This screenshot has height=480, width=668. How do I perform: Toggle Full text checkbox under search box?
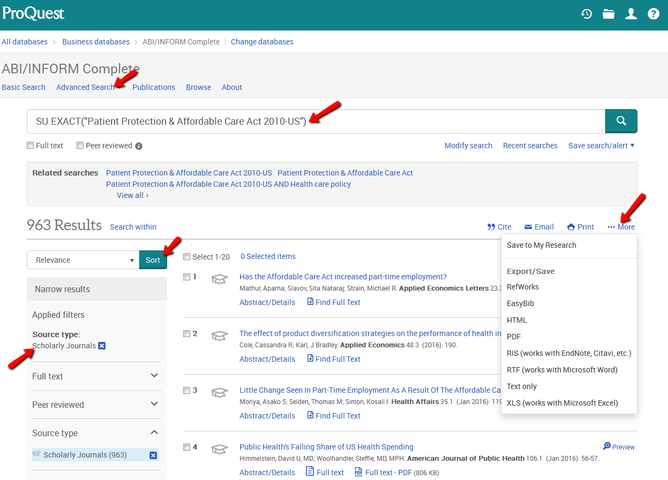pyautogui.click(x=31, y=146)
